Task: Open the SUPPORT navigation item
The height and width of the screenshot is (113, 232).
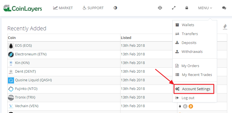Action: click(x=93, y=8)
